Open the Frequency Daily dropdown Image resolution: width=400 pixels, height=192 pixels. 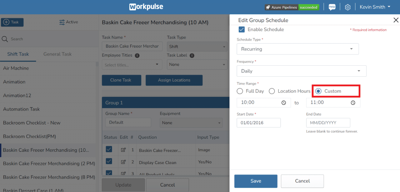coord(302,71)
